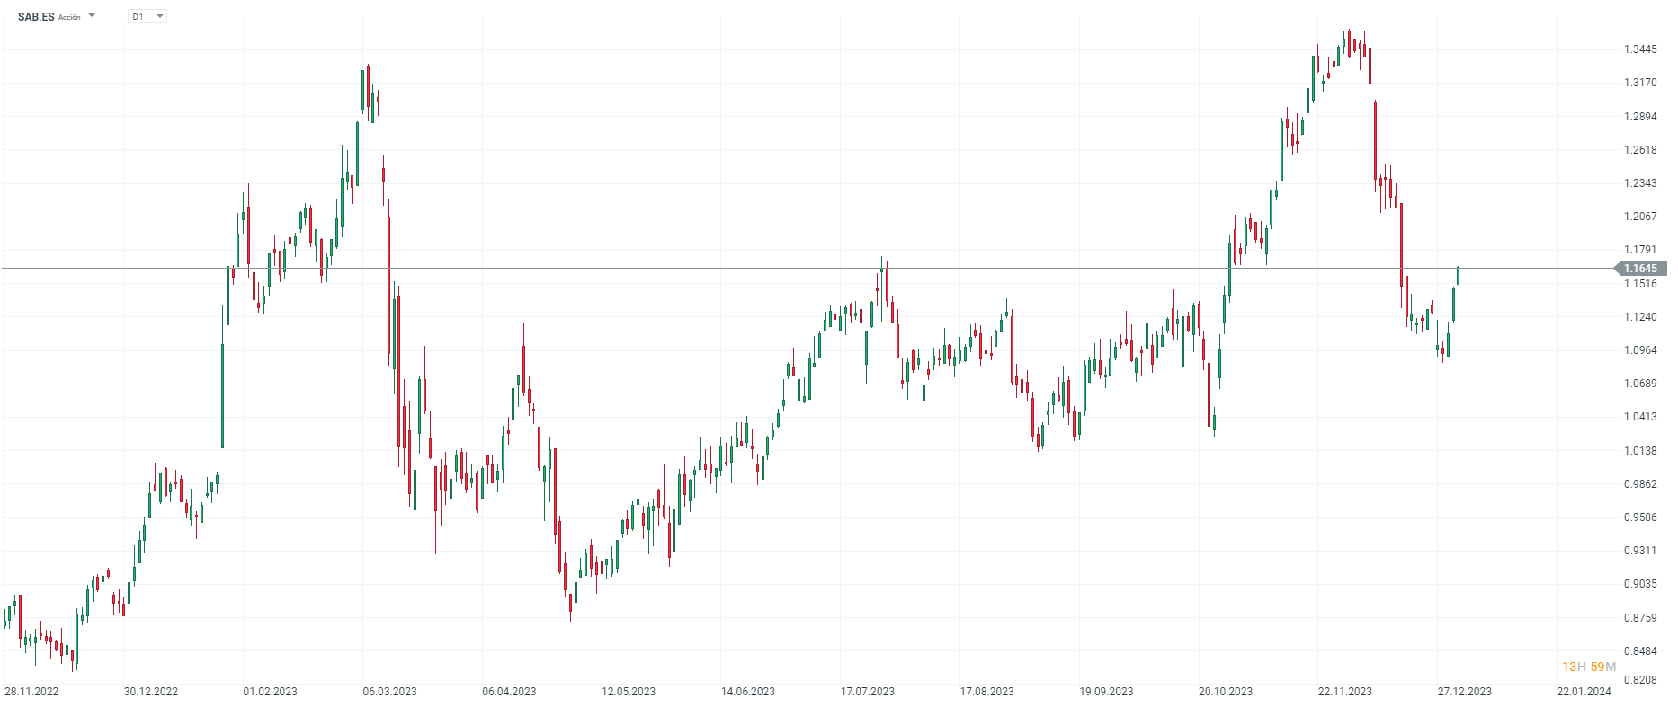This screenshot has width=1678, height=707.
Task: Click the SAB.ES instrument name
Action: tap(36, 17)
